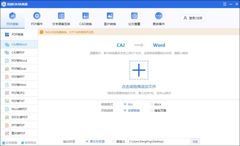Open the 更多操作 three-dots icon
The height and width of the screenshot is (146, 240).
pos(159,16)
